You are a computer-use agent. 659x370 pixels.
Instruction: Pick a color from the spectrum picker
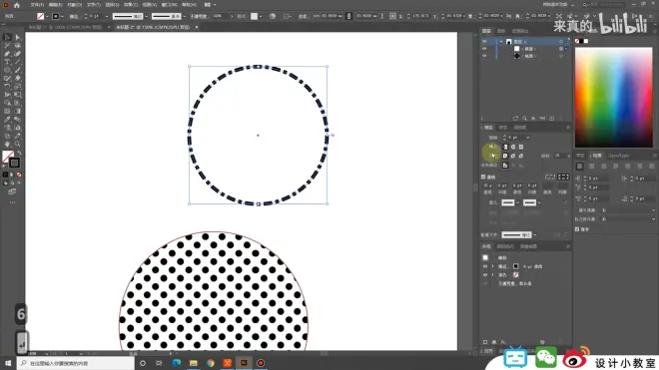tap(614, 98)
